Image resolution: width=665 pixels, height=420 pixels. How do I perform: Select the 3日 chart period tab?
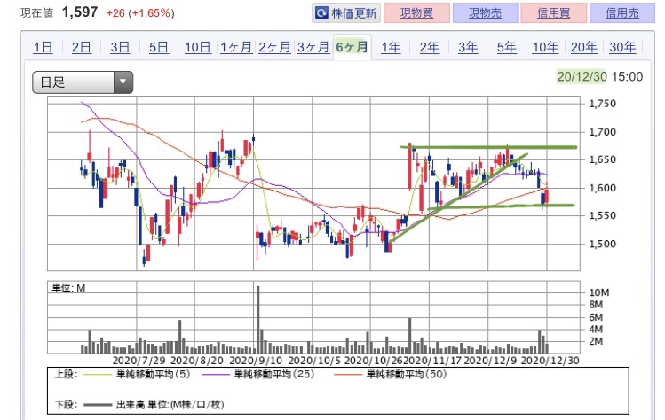120,47
